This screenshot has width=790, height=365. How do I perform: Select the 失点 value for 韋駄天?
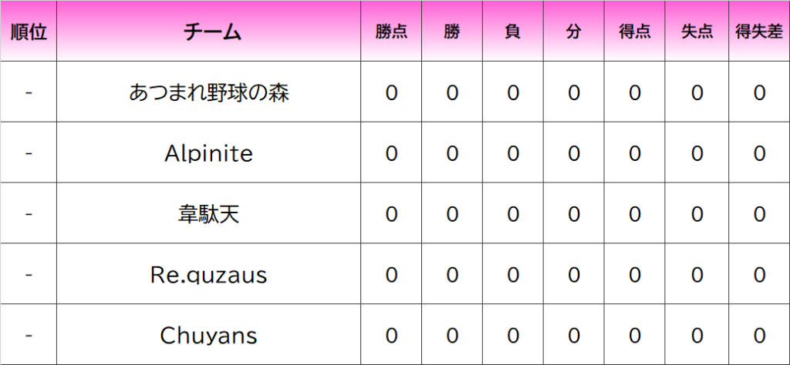[x=697, y=214]
